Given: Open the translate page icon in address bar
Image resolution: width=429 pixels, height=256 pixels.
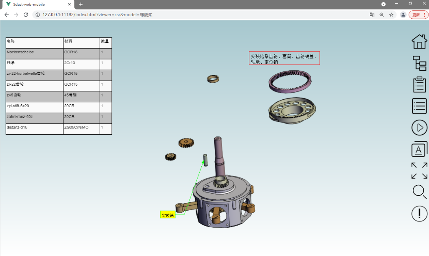Looking at the screenshot, I should point(372,15).
